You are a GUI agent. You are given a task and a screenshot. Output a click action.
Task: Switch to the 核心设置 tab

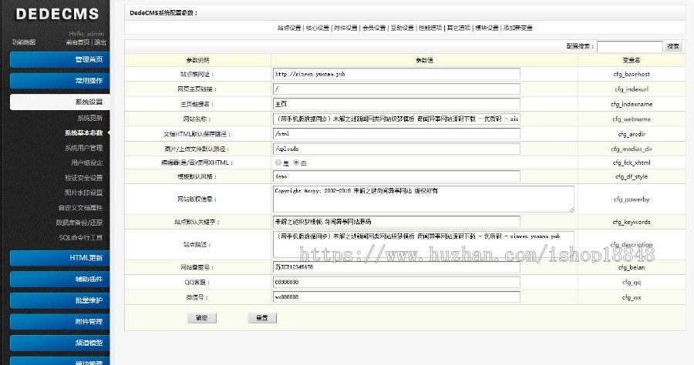point(318,28)
